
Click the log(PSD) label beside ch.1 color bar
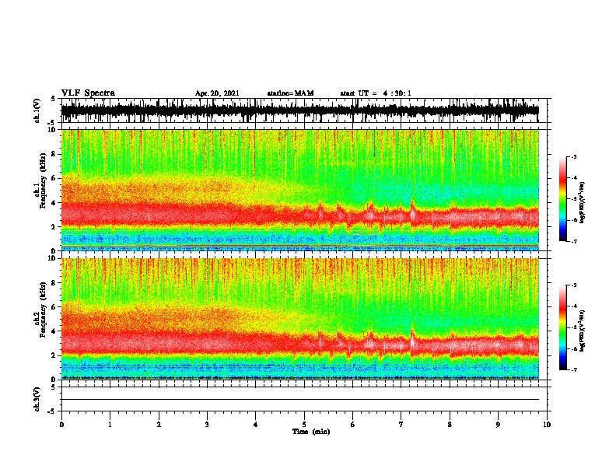pos(582,203)
